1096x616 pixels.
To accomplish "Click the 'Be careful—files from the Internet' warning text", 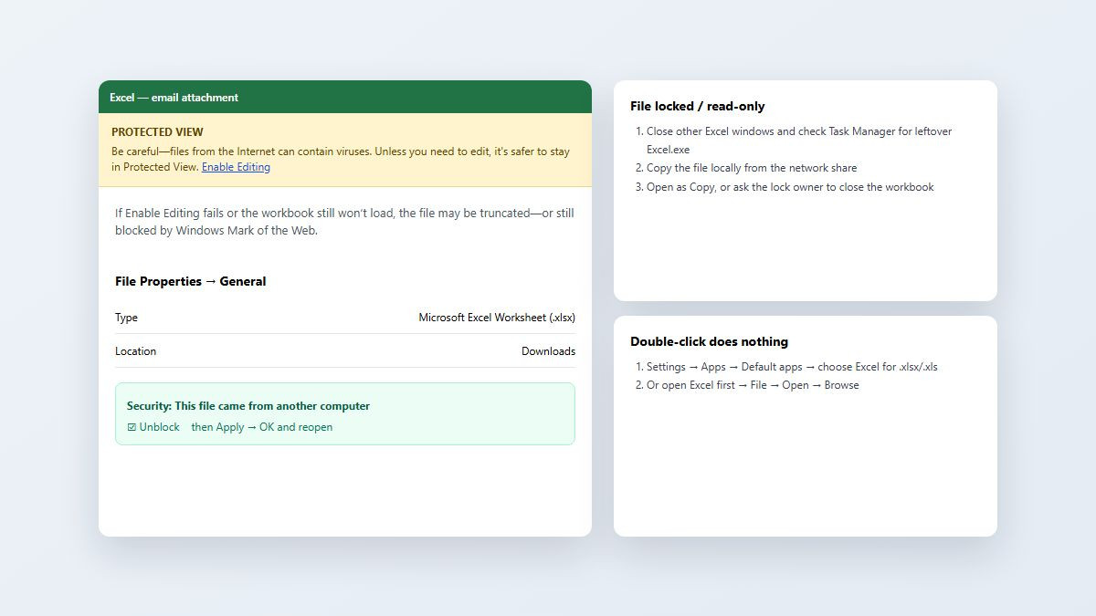I will coord(341,159).
